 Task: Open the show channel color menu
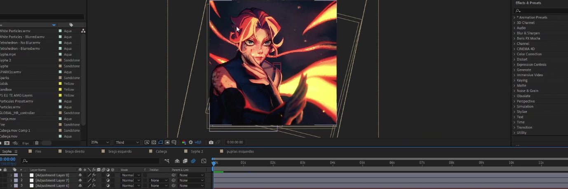coord(184,142)
